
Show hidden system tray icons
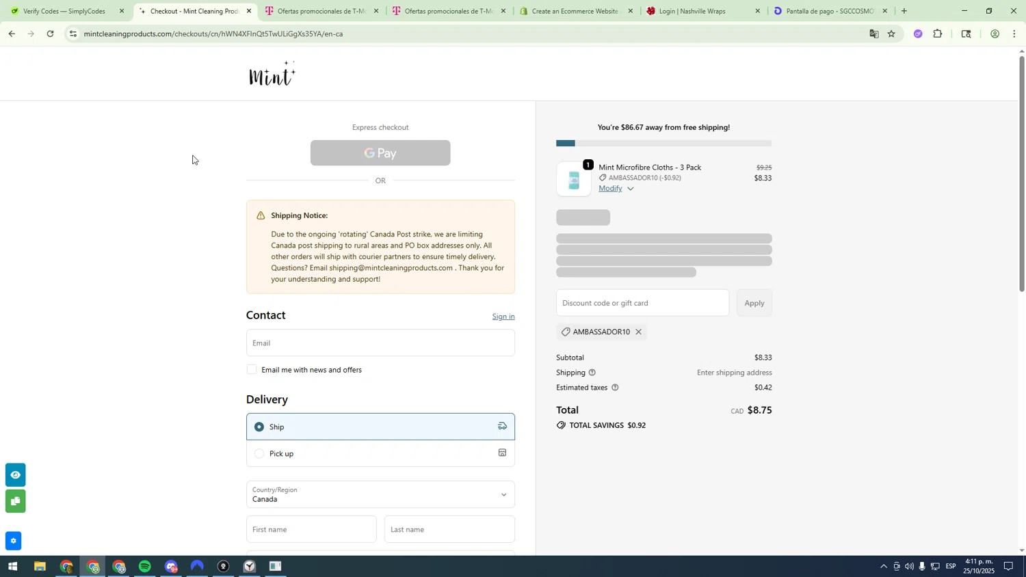[x=883, y=566]
